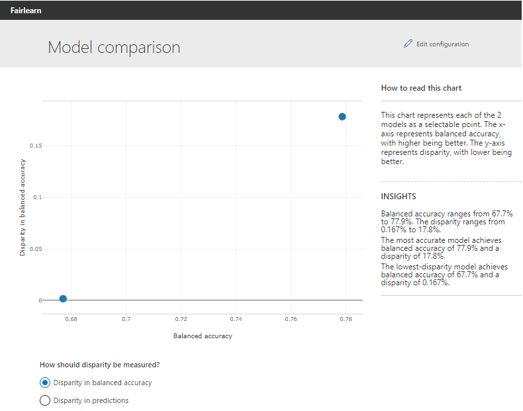The image size is (523, 411).
Task: Click the 0.78 x-axis tick label
Action: coord(346,319)
